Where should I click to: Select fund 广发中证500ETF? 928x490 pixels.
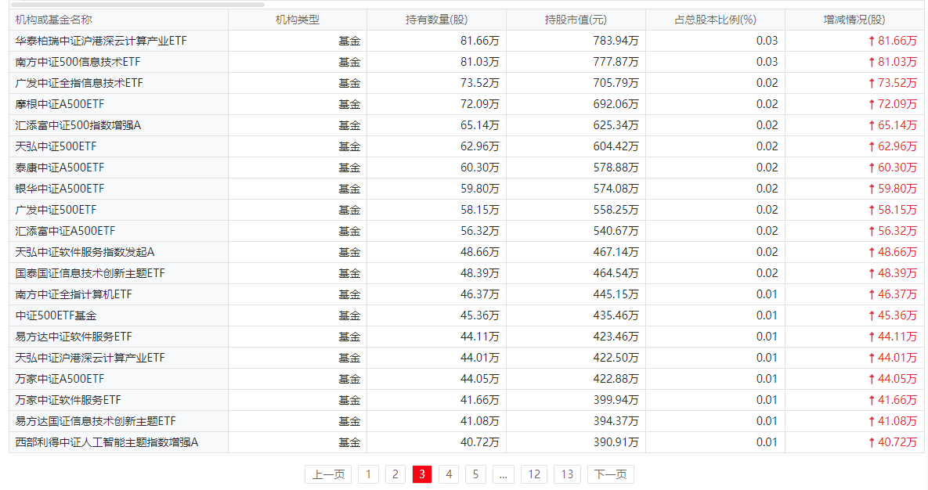[x=56, y=210]
